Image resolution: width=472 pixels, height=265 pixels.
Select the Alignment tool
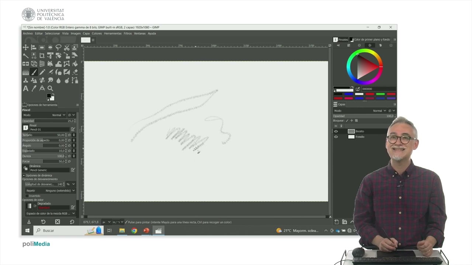point(34,47)
